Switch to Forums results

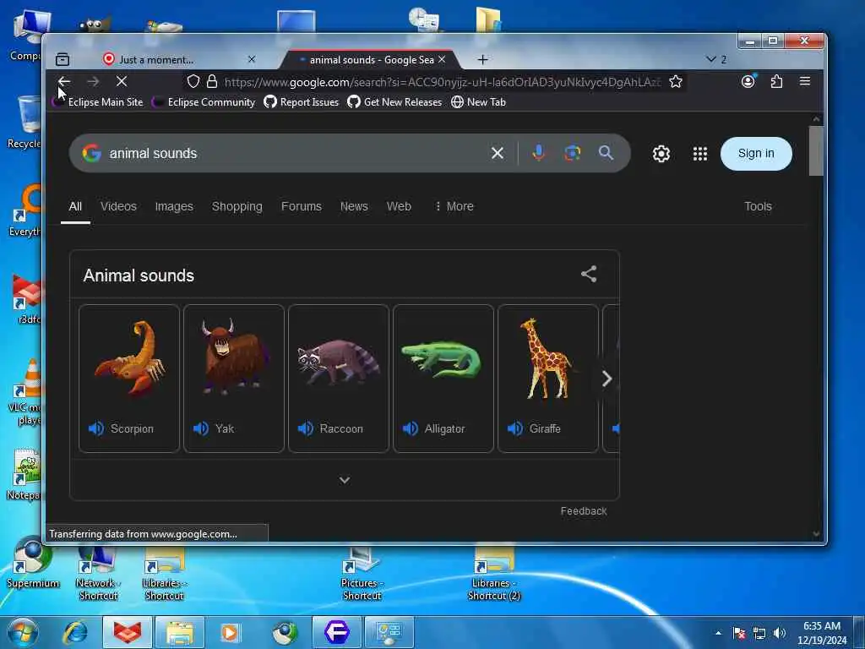[x=302, y=206]
